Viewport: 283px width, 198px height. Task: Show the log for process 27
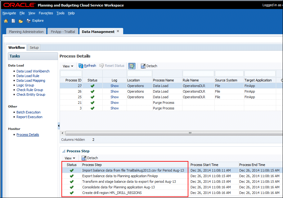pyautogui.click(x=115, y=86)
